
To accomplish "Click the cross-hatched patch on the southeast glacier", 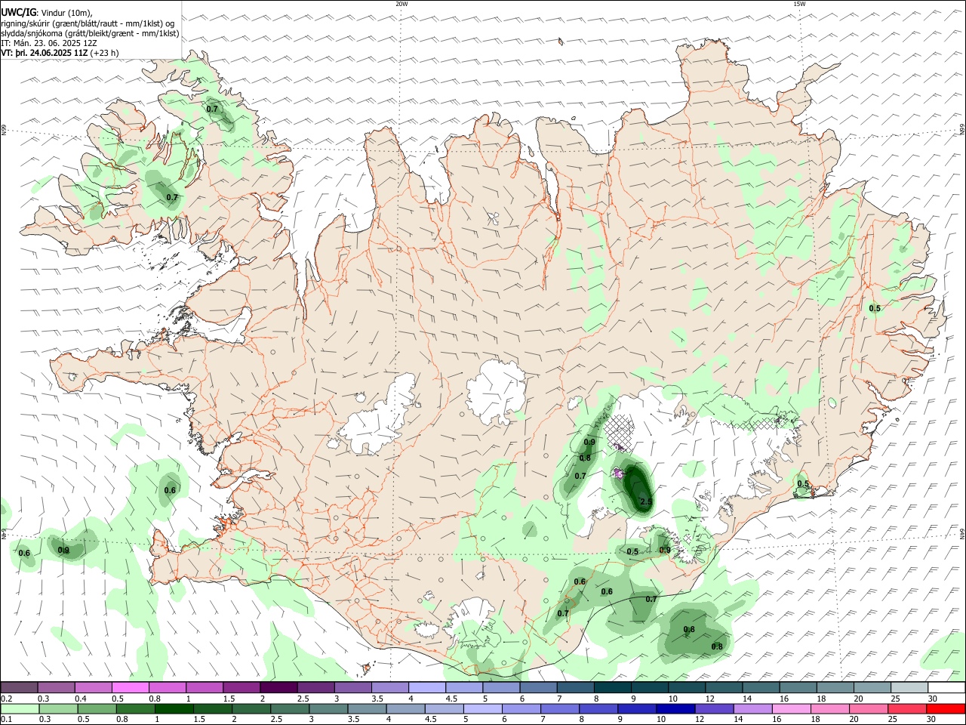I will pyautogui.click(x=621, y=432).
